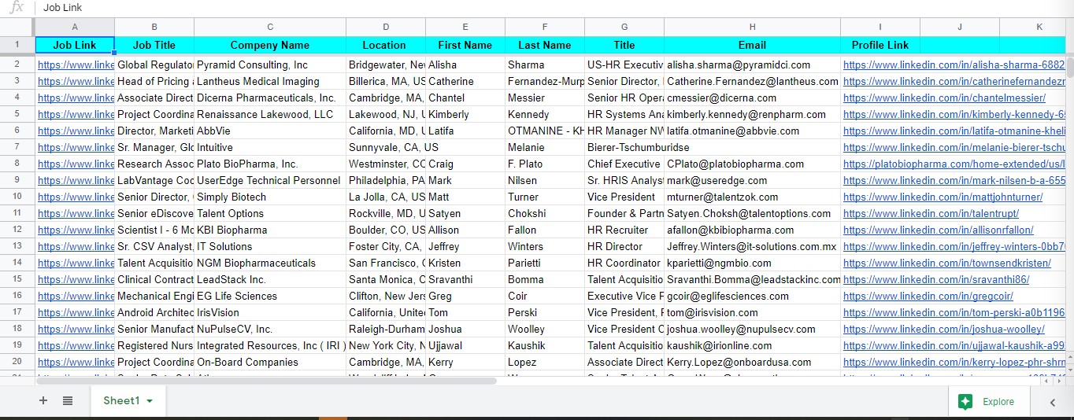
Task: Select the Last Name cell Chokshi
Action: coord(545,213)
